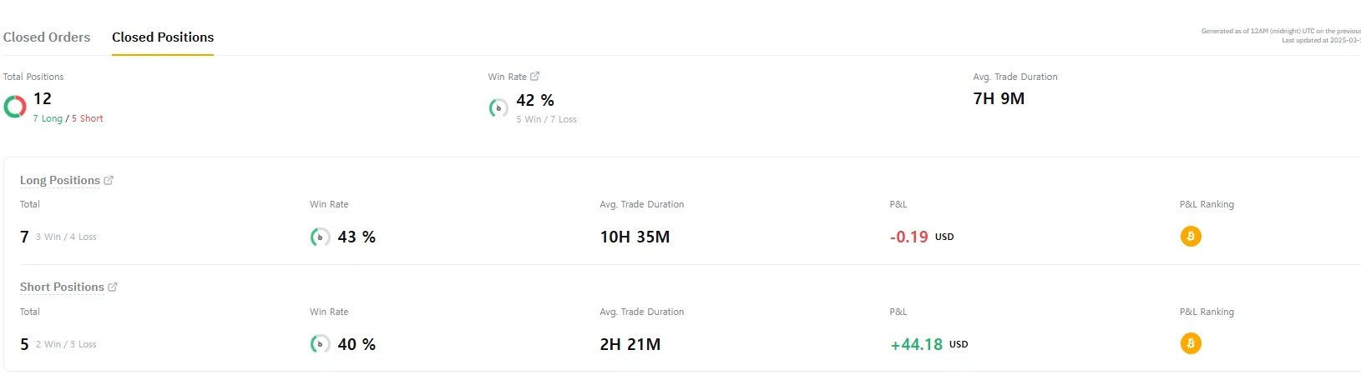Screen dimensions: 1361x380
Task: Switch to the Closed Orders tab
Action: 47,37
